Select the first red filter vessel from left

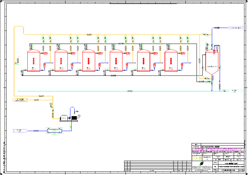[x=34, y=61]
